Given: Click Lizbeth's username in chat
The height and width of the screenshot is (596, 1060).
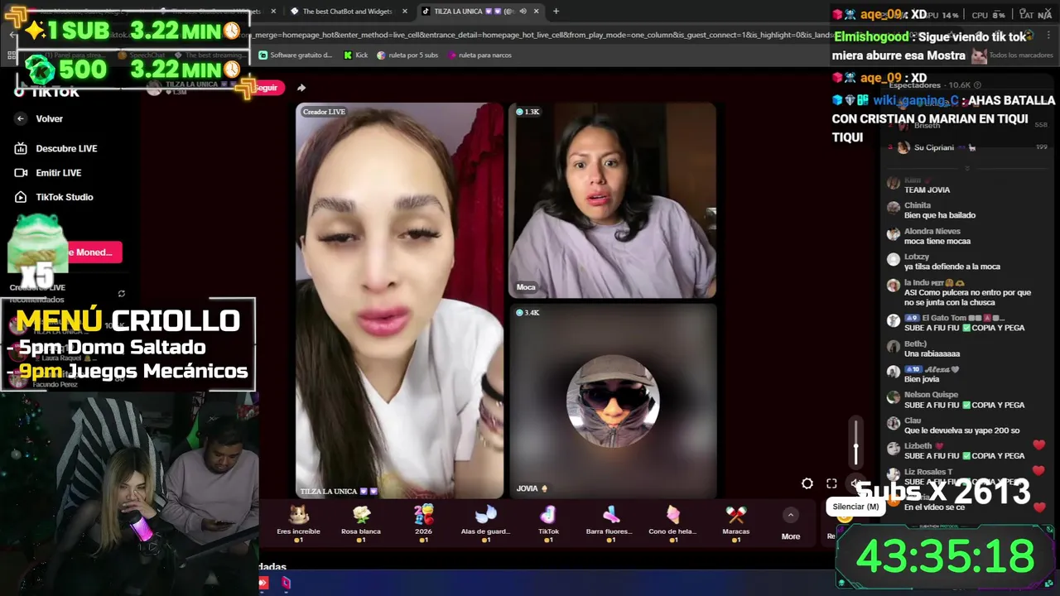Looking at the screenshot, I should 918,446.
